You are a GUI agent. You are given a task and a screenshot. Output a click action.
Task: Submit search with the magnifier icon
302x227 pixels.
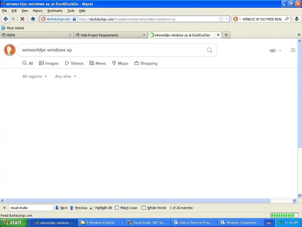click(209, 50)
